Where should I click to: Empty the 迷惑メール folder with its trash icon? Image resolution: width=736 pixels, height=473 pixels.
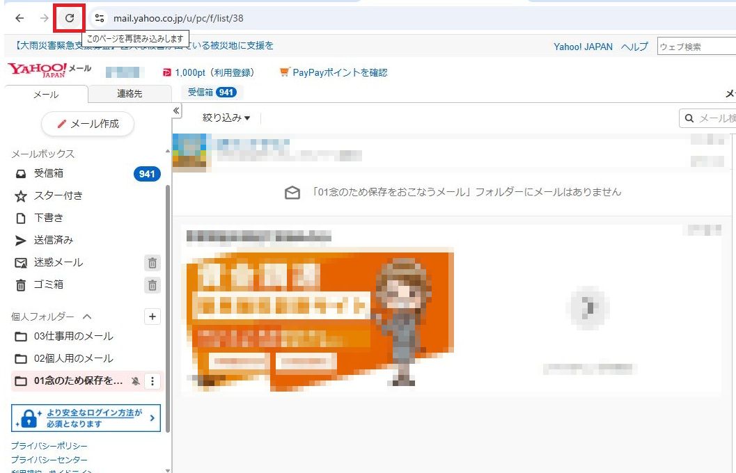coord(152,263)
